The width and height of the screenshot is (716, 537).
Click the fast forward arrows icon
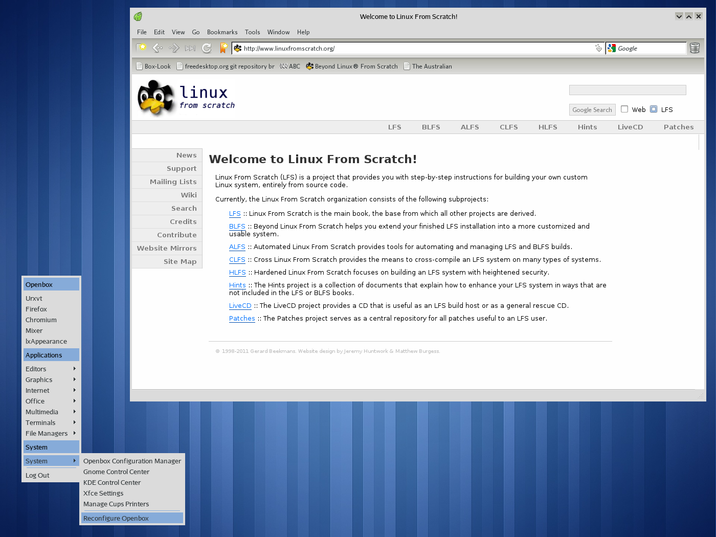pyautogui.click(x=190, y=48)
